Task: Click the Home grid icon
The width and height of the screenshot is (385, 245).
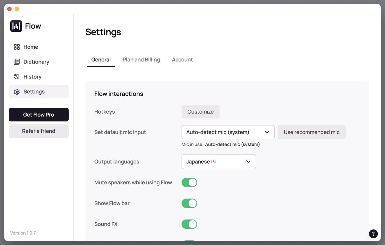Action: point(17,47)
